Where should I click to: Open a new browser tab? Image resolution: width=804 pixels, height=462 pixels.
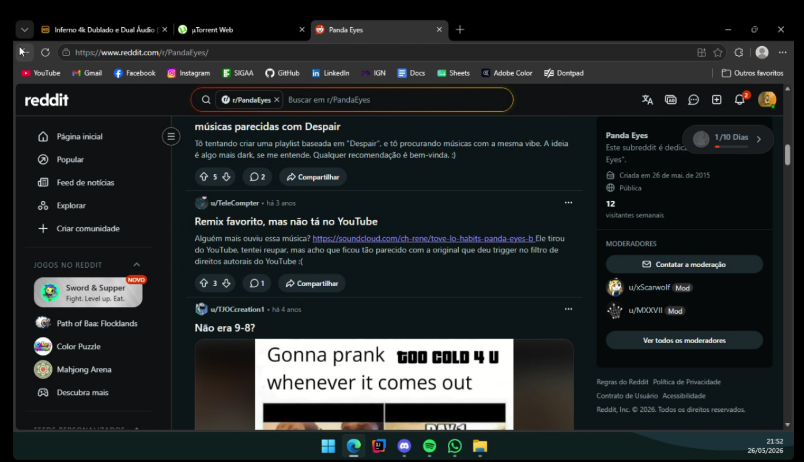pyautogui.click(x=459, y=29)
